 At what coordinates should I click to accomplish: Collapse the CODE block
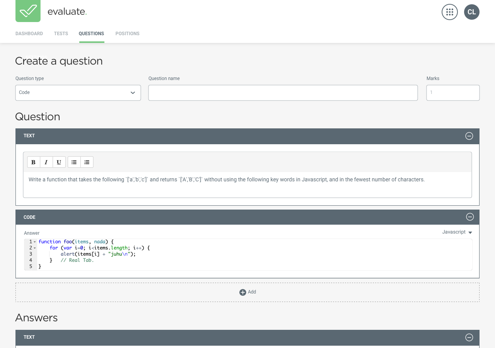pos(470,217)
